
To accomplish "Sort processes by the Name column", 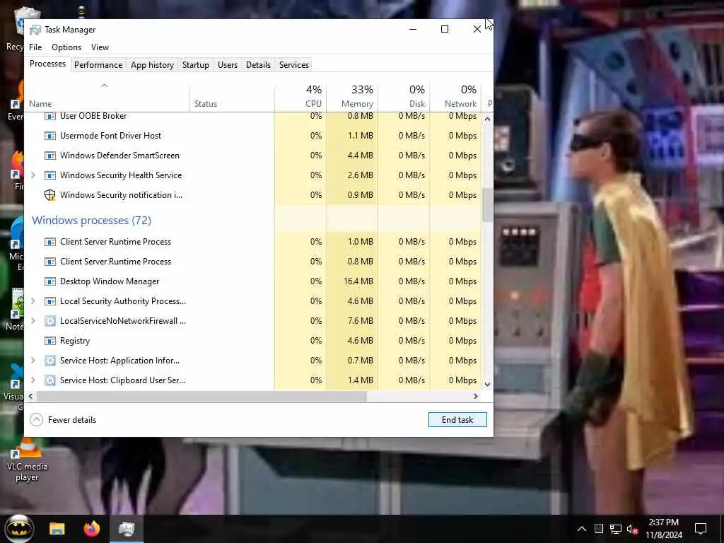I will [x=107, y=97].
